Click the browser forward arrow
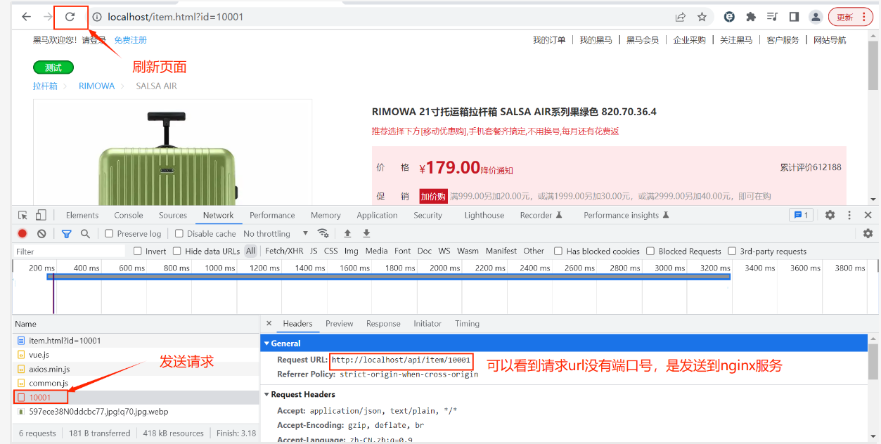 [48, 17]
